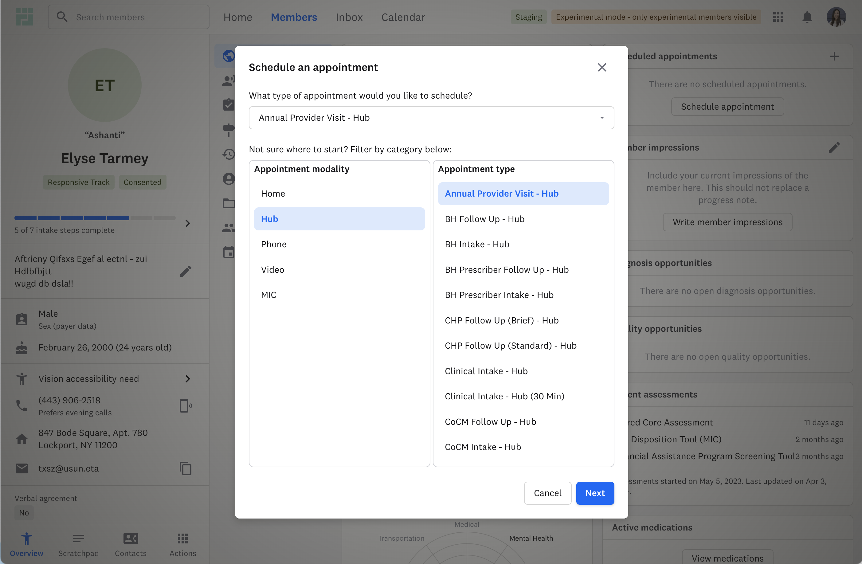Go to Home in top navigation
862x564 pixels.
click(237, 17)
